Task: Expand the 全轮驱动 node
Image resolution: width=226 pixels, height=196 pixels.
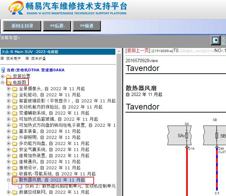Action: [x=9, y=95]
